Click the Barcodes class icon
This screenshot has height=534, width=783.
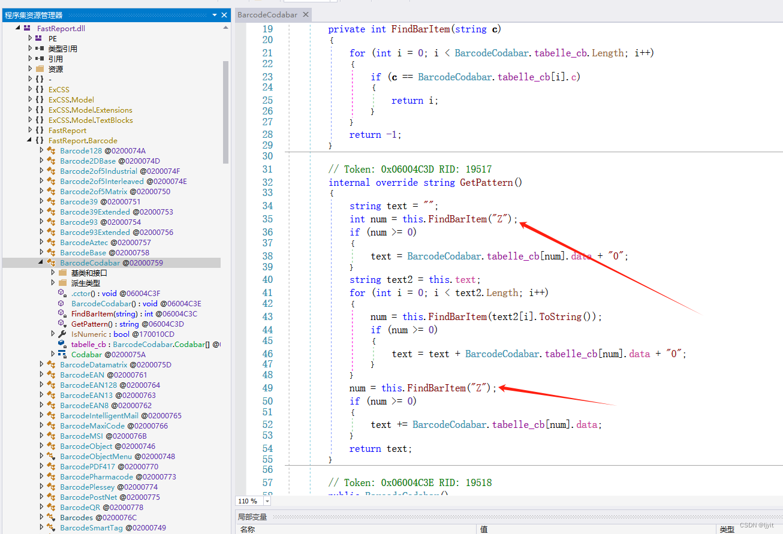pos(51,517)
